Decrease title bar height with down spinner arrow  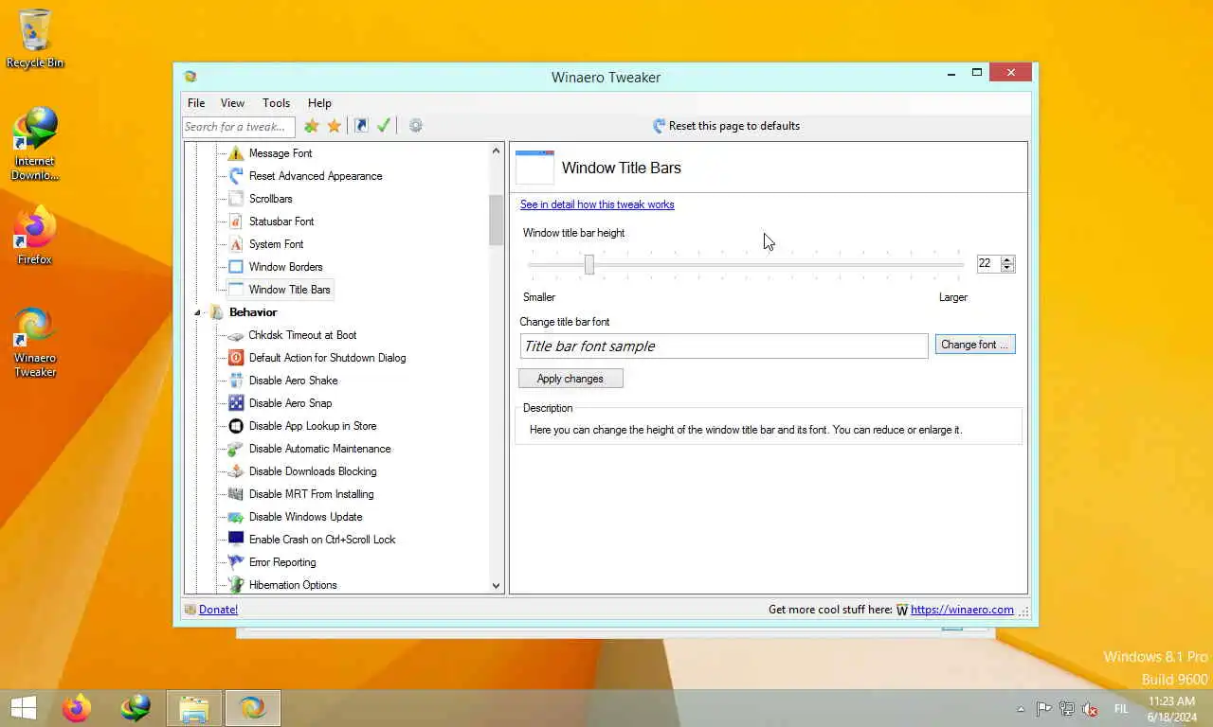[x=1007, y=269]
